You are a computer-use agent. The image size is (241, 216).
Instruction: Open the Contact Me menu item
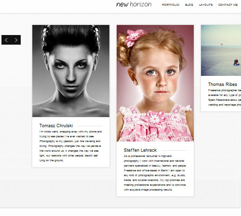[228, 5]
